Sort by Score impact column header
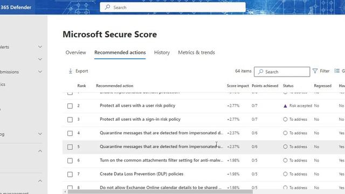Viewport: 345px width, 194px height. [238, 86]
